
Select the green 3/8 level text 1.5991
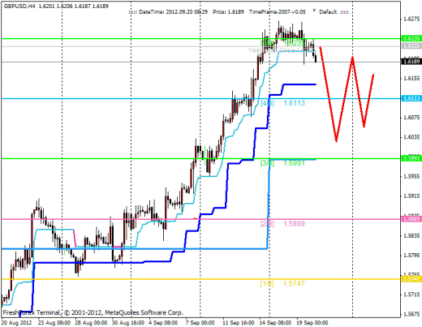[294, 163]
